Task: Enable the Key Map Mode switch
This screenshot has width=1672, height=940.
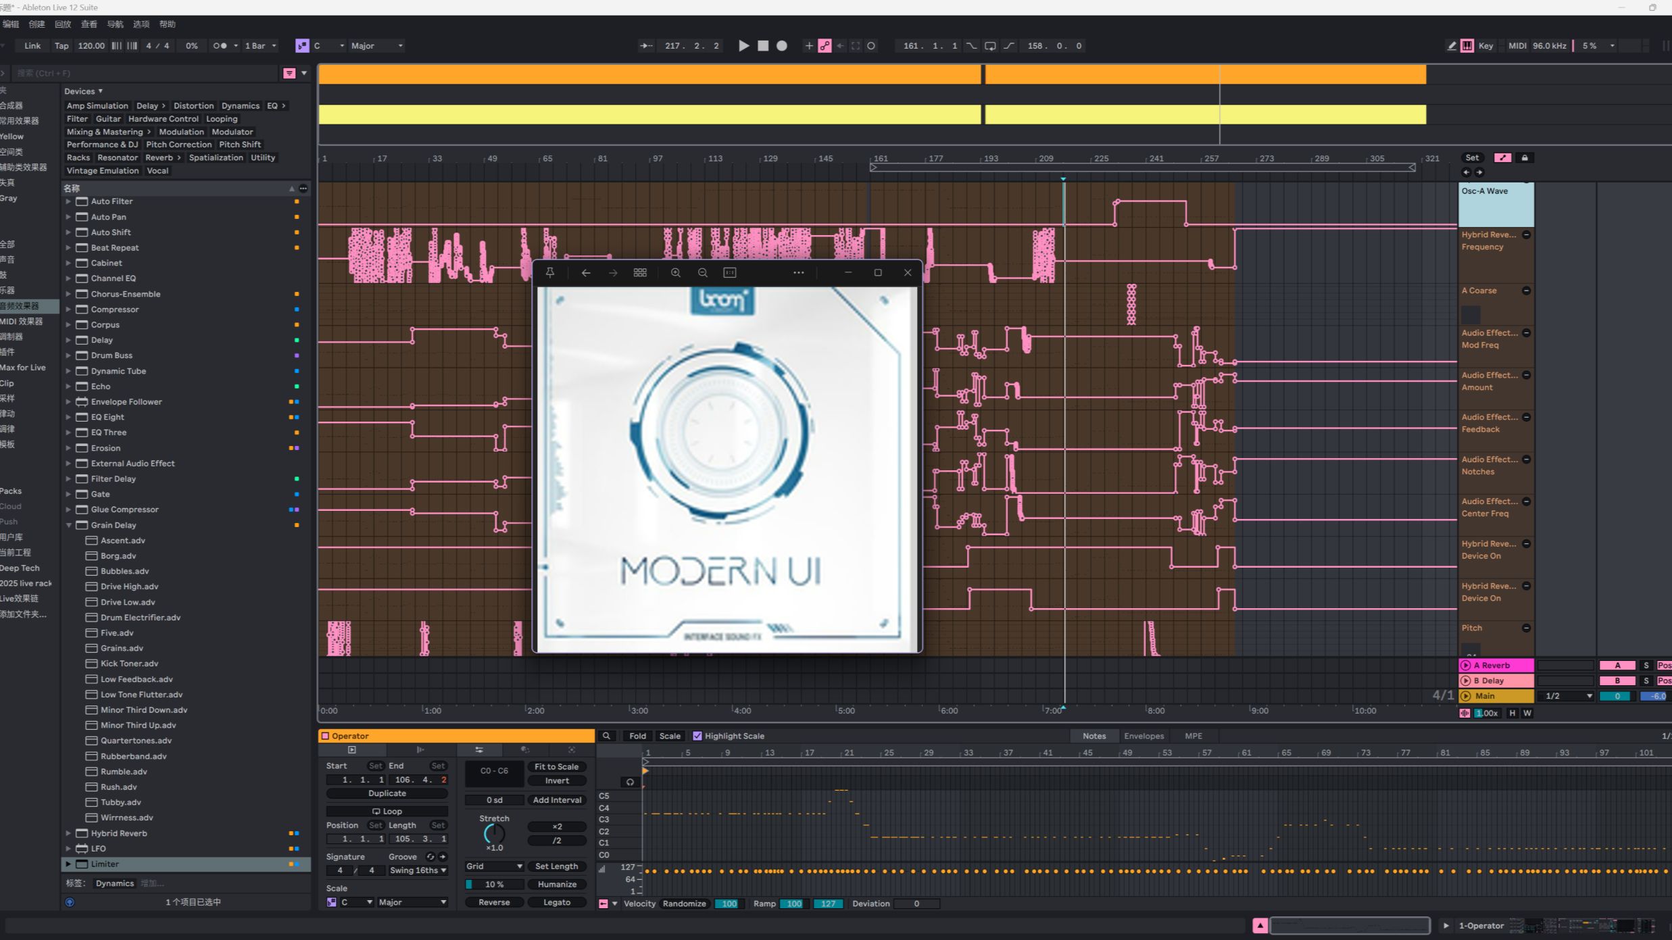Action: coord(1485,46)
